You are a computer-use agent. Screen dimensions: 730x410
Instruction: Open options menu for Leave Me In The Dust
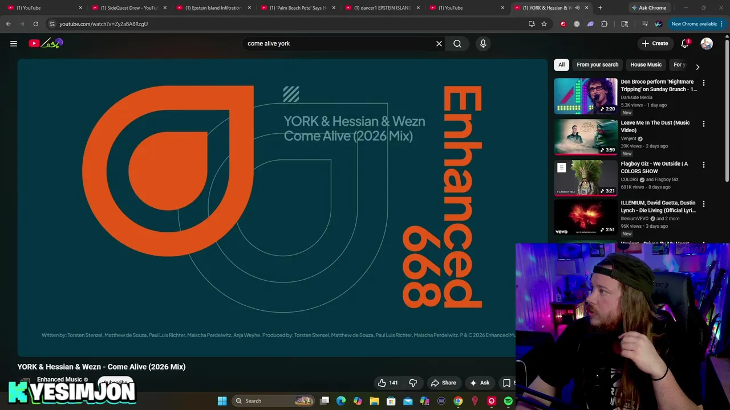click(703, 124)
